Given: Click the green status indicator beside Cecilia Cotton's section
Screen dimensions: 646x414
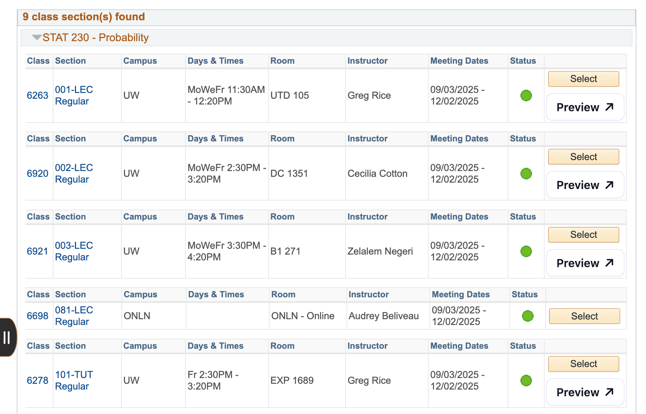Looking at the screenshot, I should click(526, 174).
